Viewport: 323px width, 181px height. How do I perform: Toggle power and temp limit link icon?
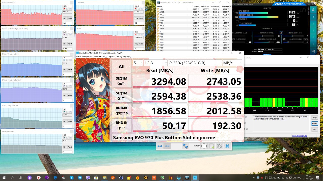tap(281, 33)
